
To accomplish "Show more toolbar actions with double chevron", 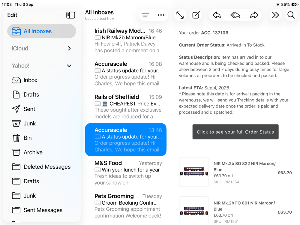I will pos(275,15).
